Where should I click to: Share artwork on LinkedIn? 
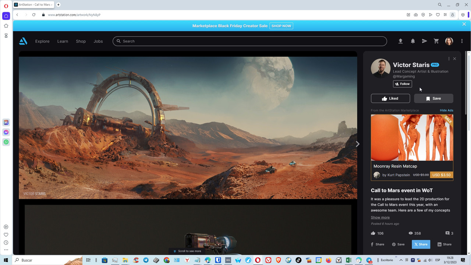[445, 244]
